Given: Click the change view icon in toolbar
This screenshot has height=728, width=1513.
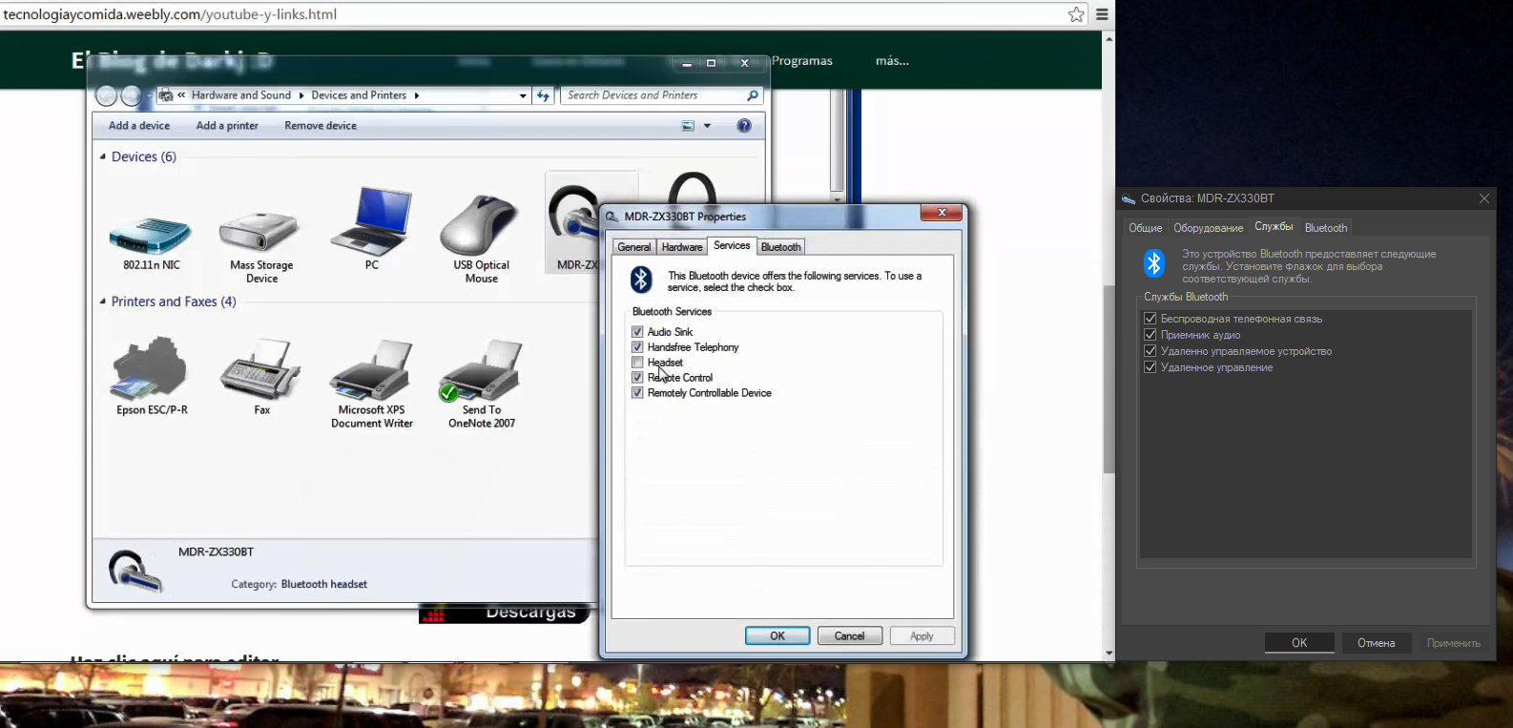Looking at the screenshot, I should 688,125.
